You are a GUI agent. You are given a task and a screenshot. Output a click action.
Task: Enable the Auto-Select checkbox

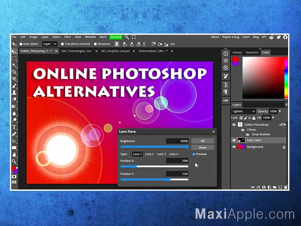coord(21,44)
